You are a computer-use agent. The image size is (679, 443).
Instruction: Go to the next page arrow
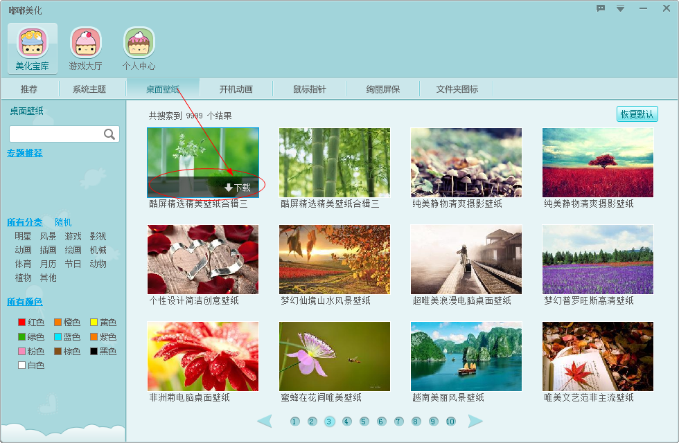(x=475, y=421)
